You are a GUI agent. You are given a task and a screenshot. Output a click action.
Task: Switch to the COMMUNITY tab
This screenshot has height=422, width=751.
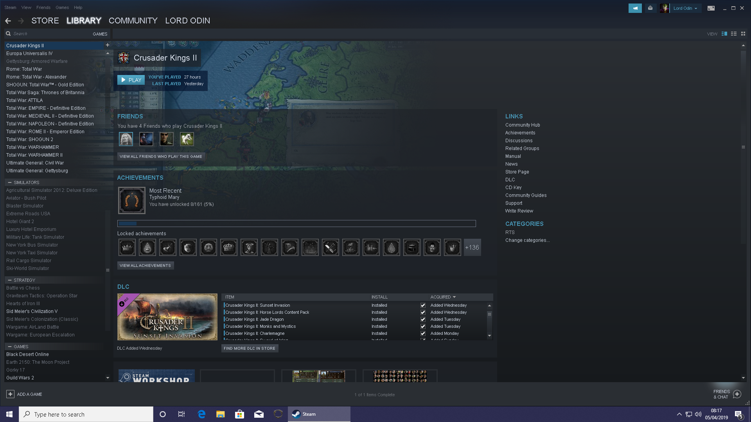(x=133, y=21)
